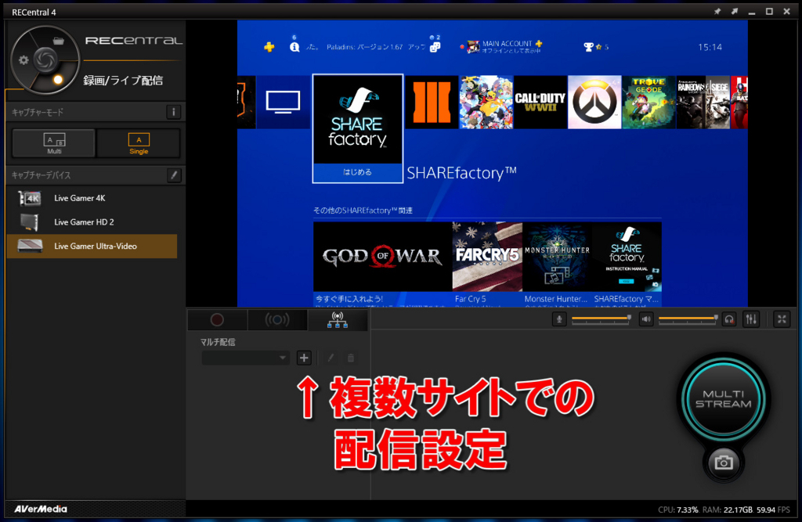The image size is (802, 522).
Task: Switch to the single streaming tab
Action: click(277, 319)
